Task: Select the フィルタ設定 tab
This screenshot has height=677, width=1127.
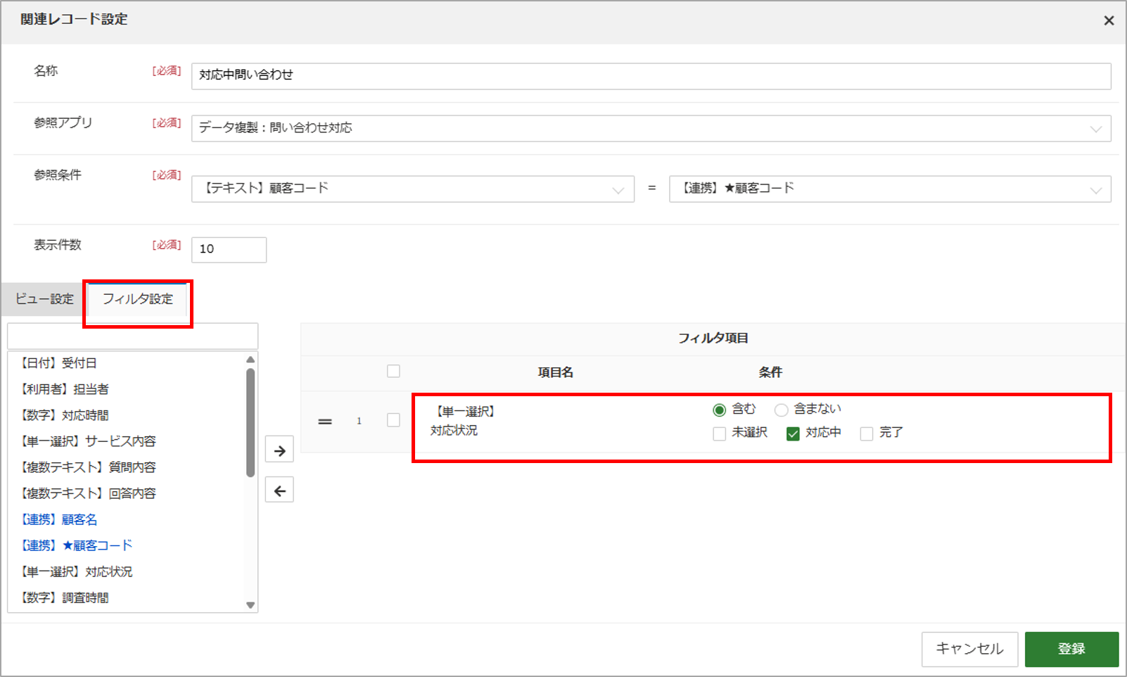Action: [x=137, y=299]
